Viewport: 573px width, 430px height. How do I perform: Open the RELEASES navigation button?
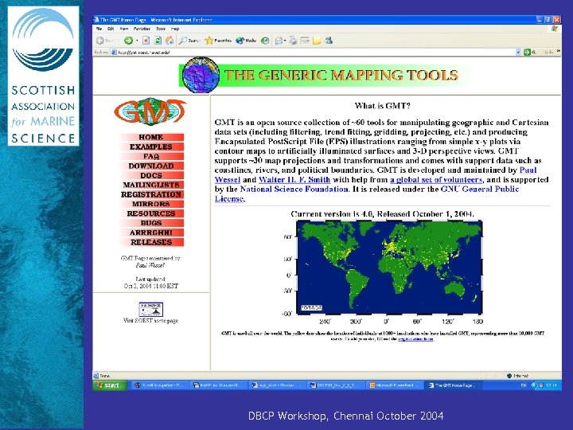tap(151, 242)
